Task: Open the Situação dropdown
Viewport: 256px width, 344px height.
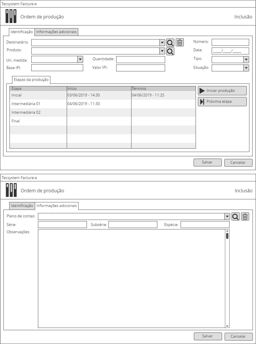Action: tap(246, 68)
